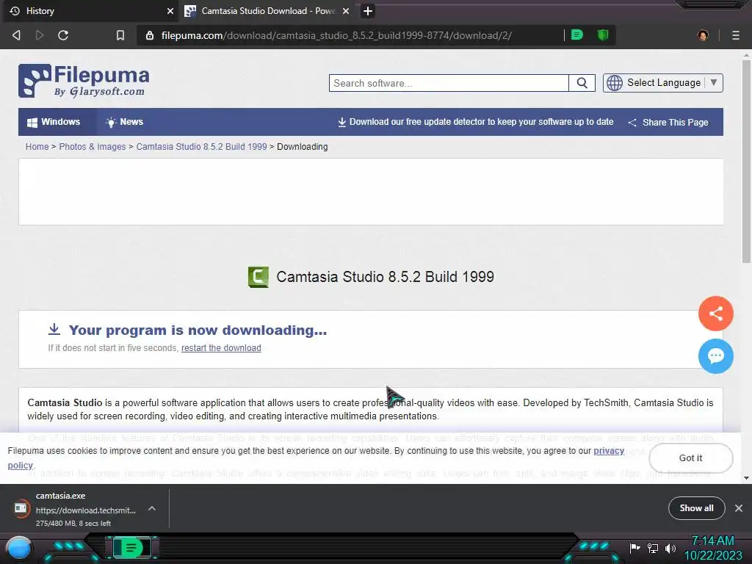Click Show all downloads

[696, 508]
